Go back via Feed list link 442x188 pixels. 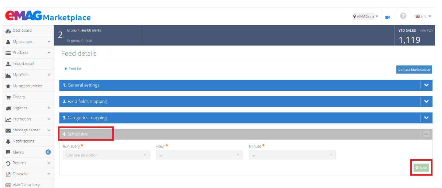[73, 69]
